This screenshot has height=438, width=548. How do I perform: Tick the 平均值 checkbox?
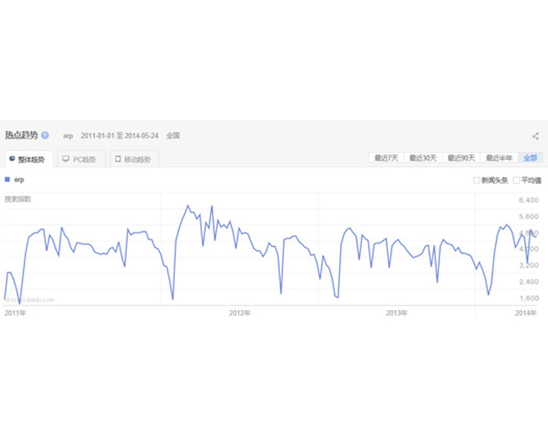[516, 180]
